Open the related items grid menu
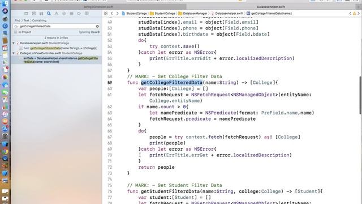The image size is (362, 204). 106,14
